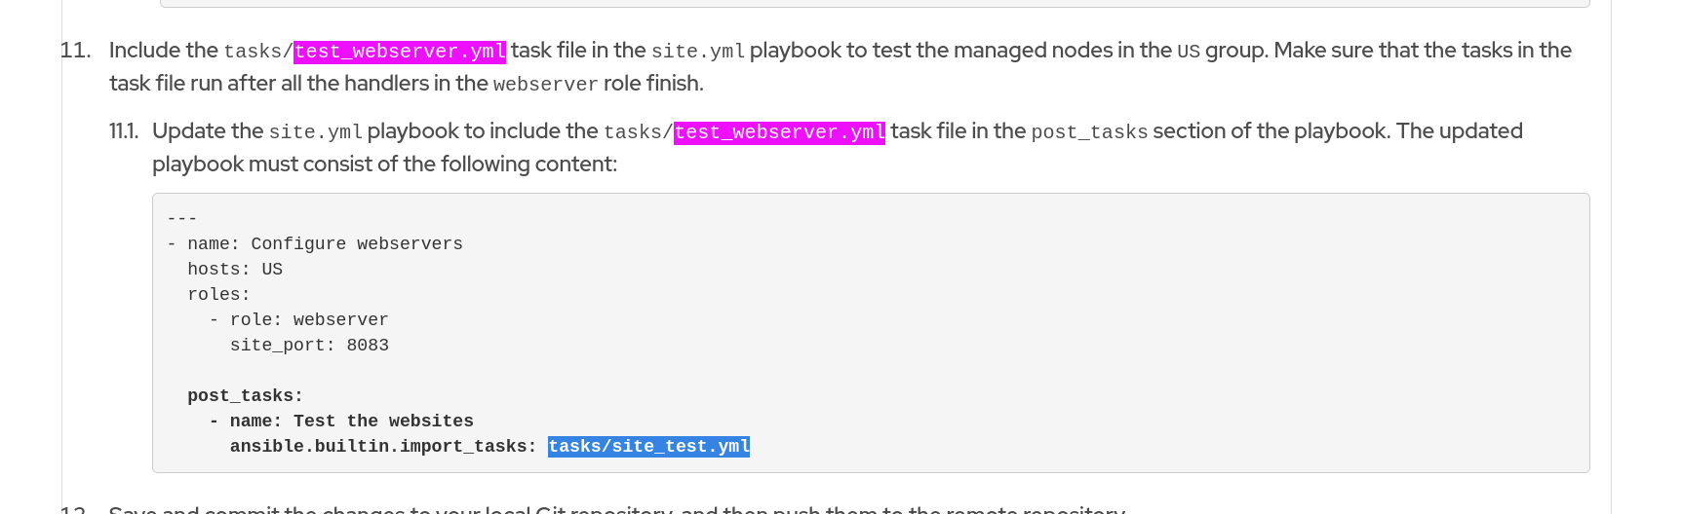This screenshot has width=1682, height=514.
Task: Click site.yml inline code in step 11
Action: (698, 52)
